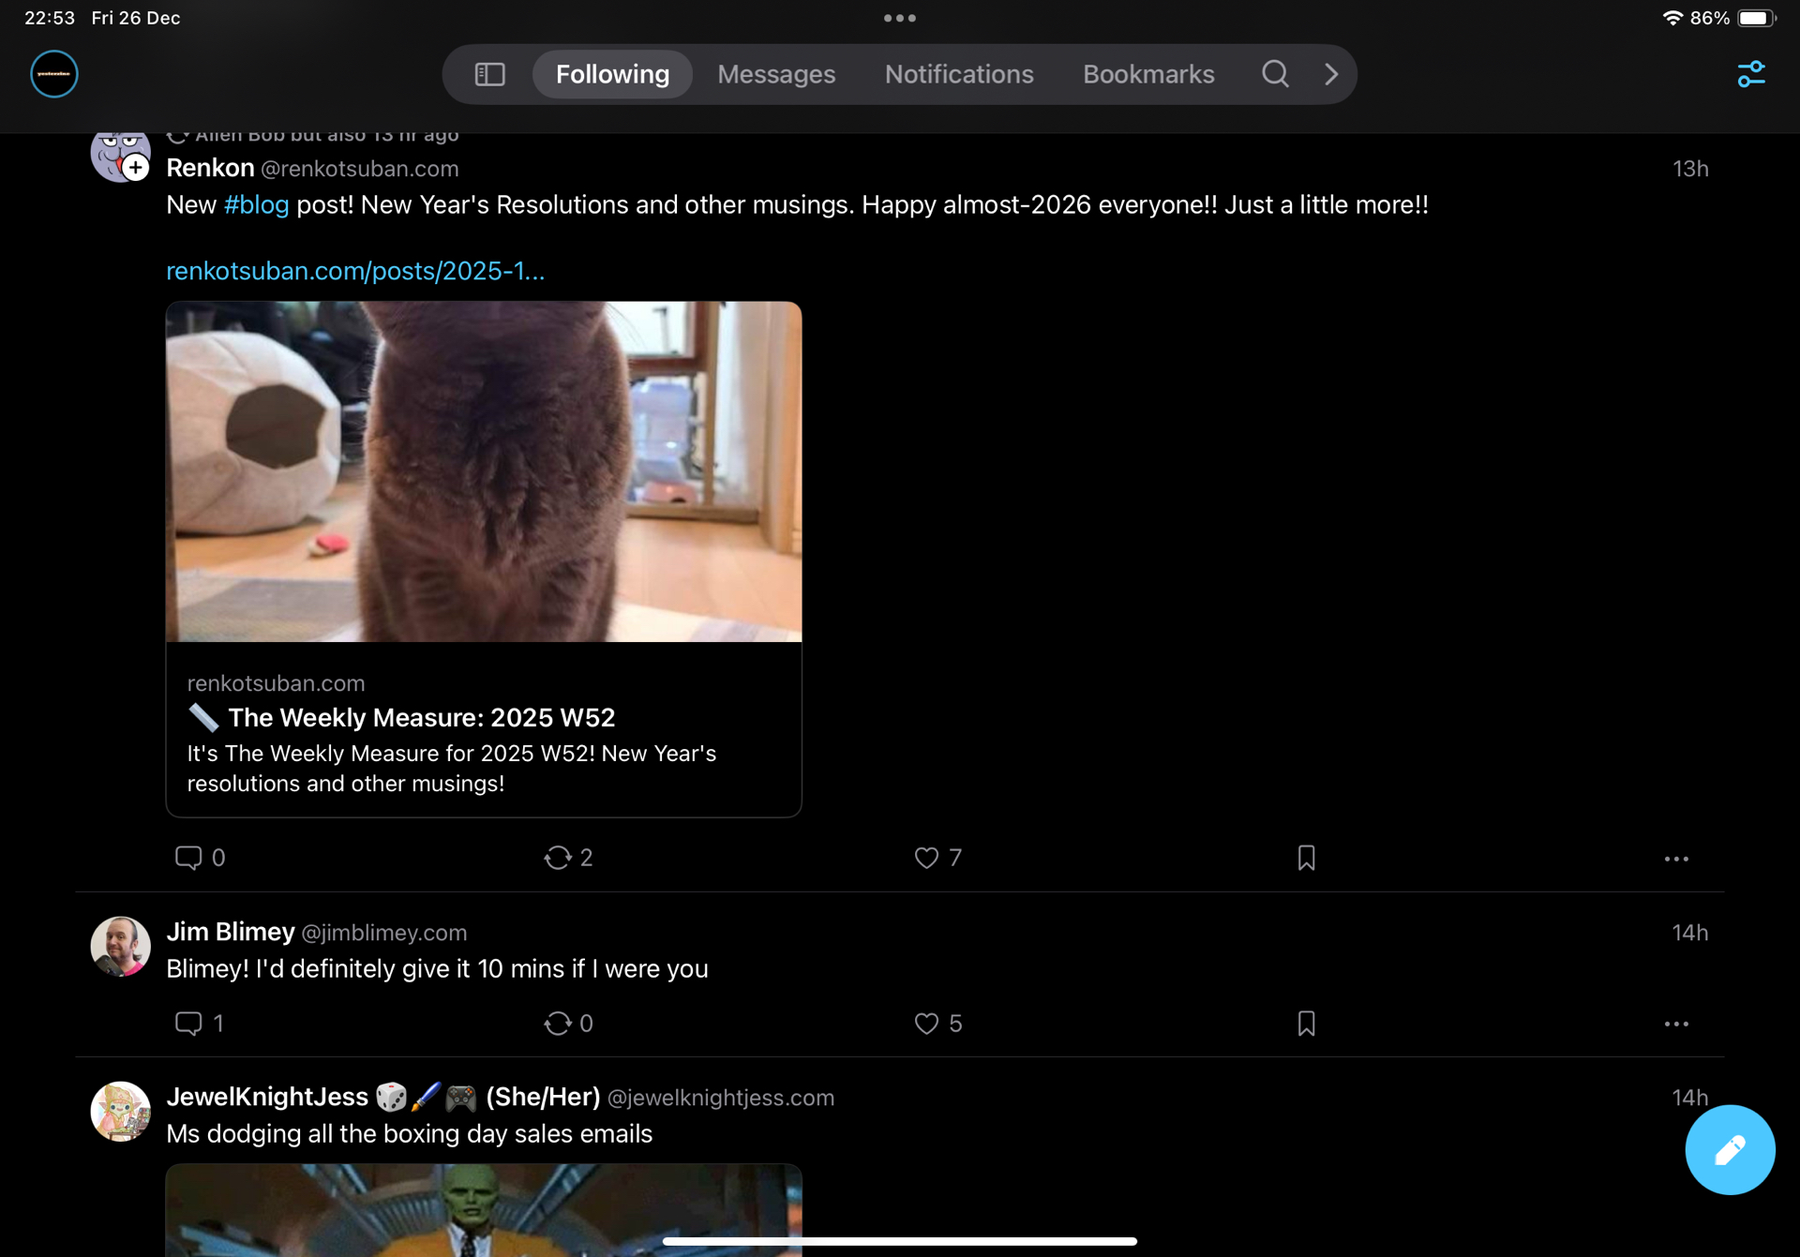Open the renkotsuban.com/posts link
This screenshot has height=1257, width=1800.
point(355,271)
